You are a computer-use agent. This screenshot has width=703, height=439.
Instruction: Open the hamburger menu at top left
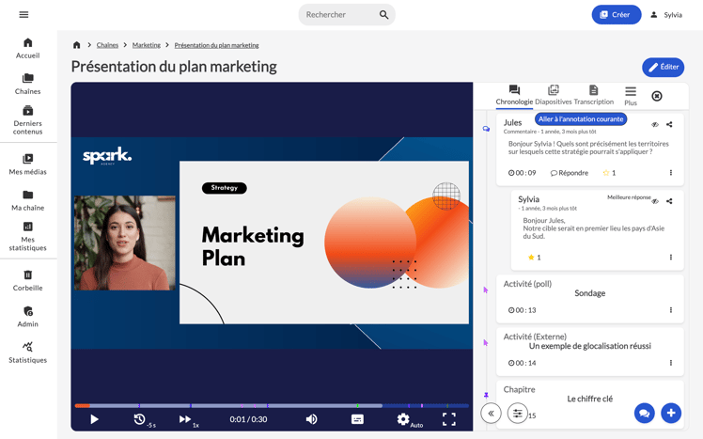pyautogui.click(x=23, y=15)
